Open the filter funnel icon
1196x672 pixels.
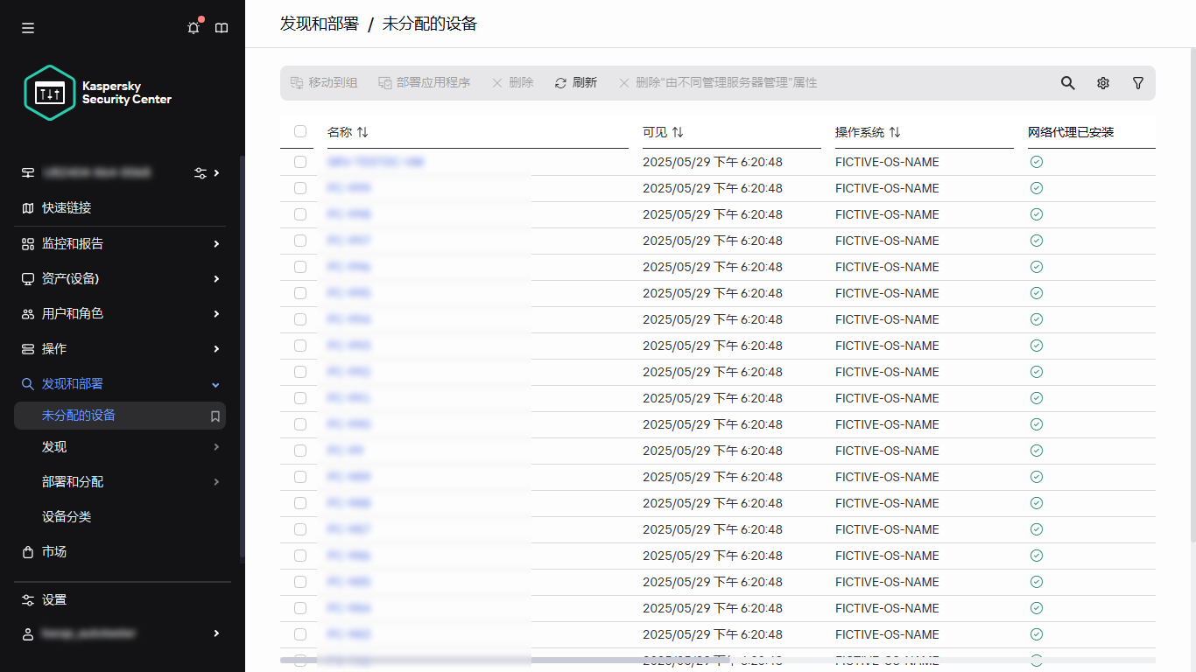coord(1137,83)
